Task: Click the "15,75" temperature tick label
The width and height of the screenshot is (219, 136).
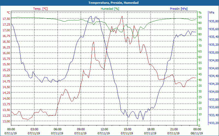Action: pyautogui.click(x=6, y=58)
